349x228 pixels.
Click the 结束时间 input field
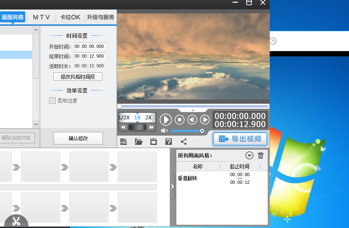90,56
